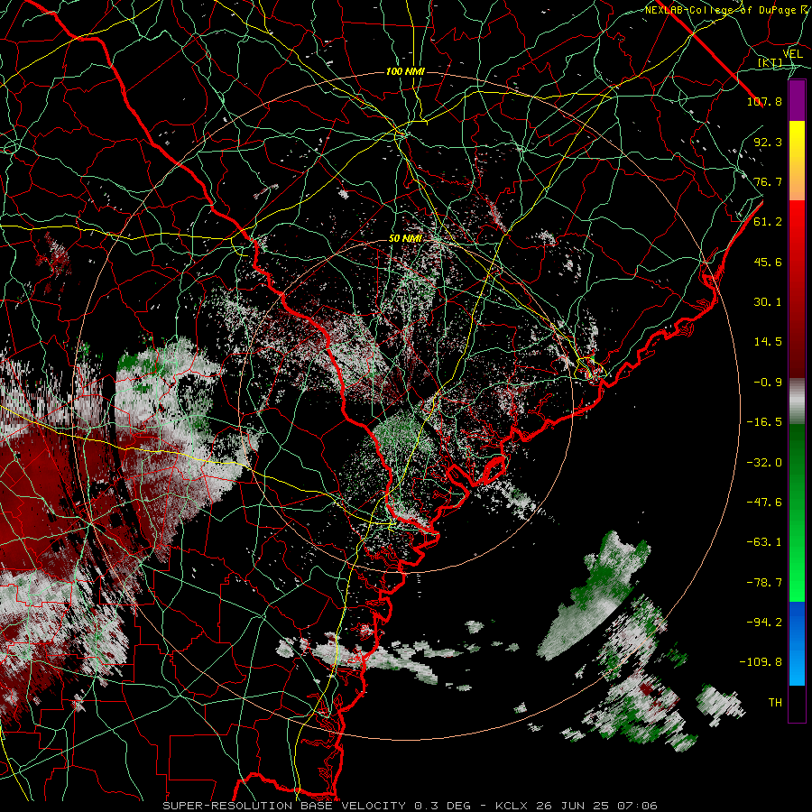This screenshot has height=812, width=812.
Task: Click the -47.6 value on velocity scale
Action: (x=764, y=503)
